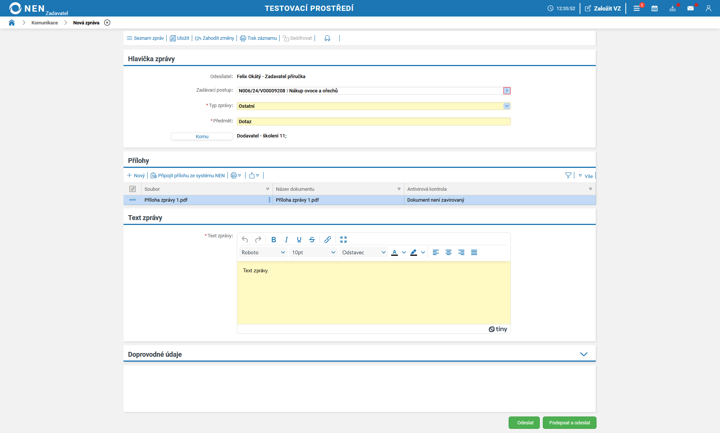Open the Typ zprávy dropdown

506,106
